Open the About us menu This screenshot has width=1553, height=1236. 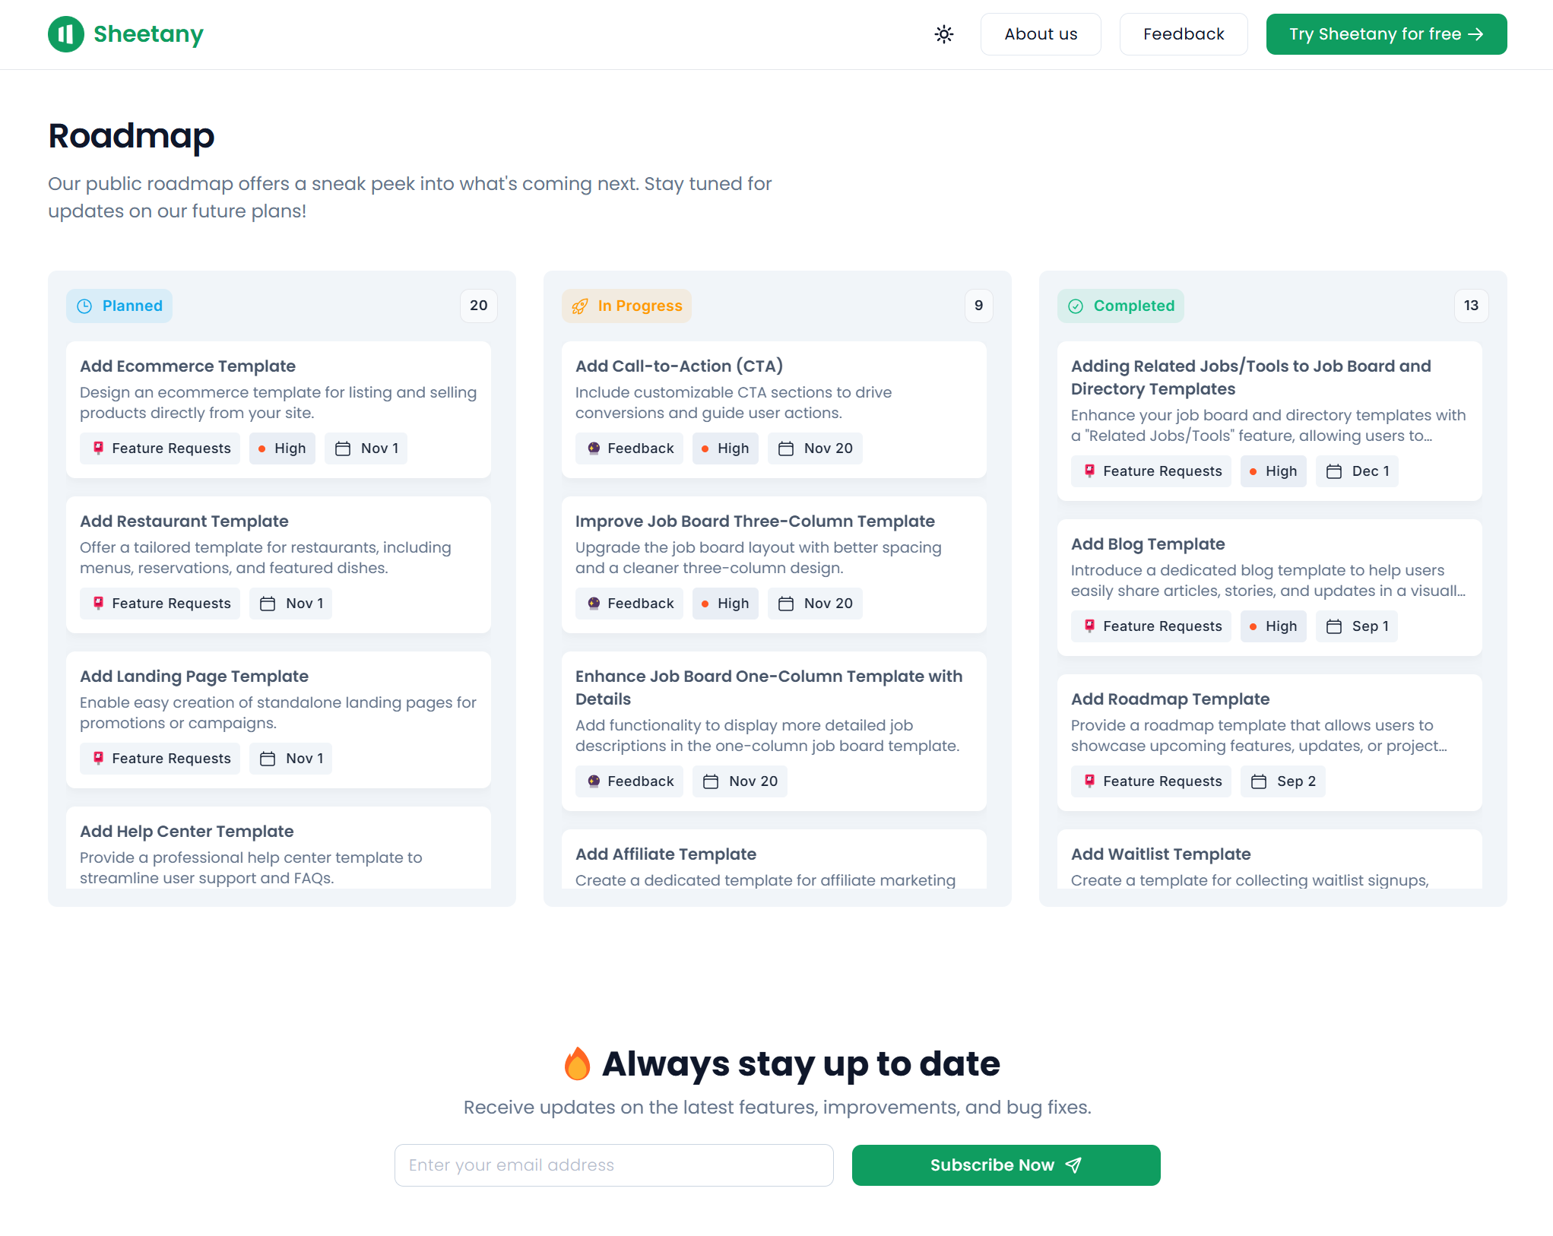coord(1041,33)
